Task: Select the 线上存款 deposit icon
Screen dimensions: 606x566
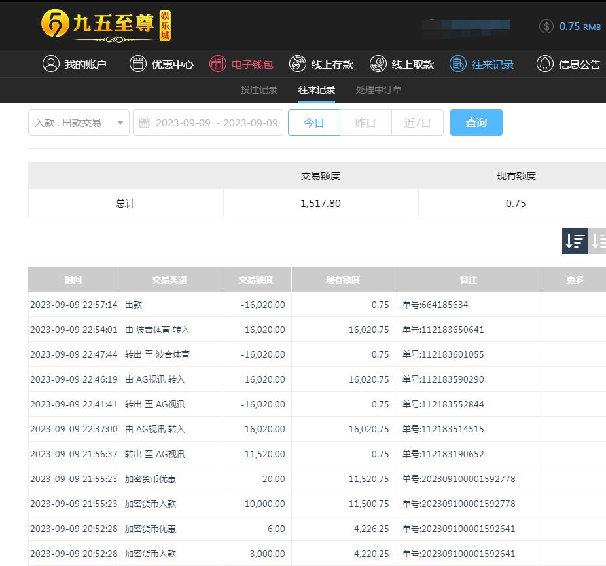Action: (298, 64)
